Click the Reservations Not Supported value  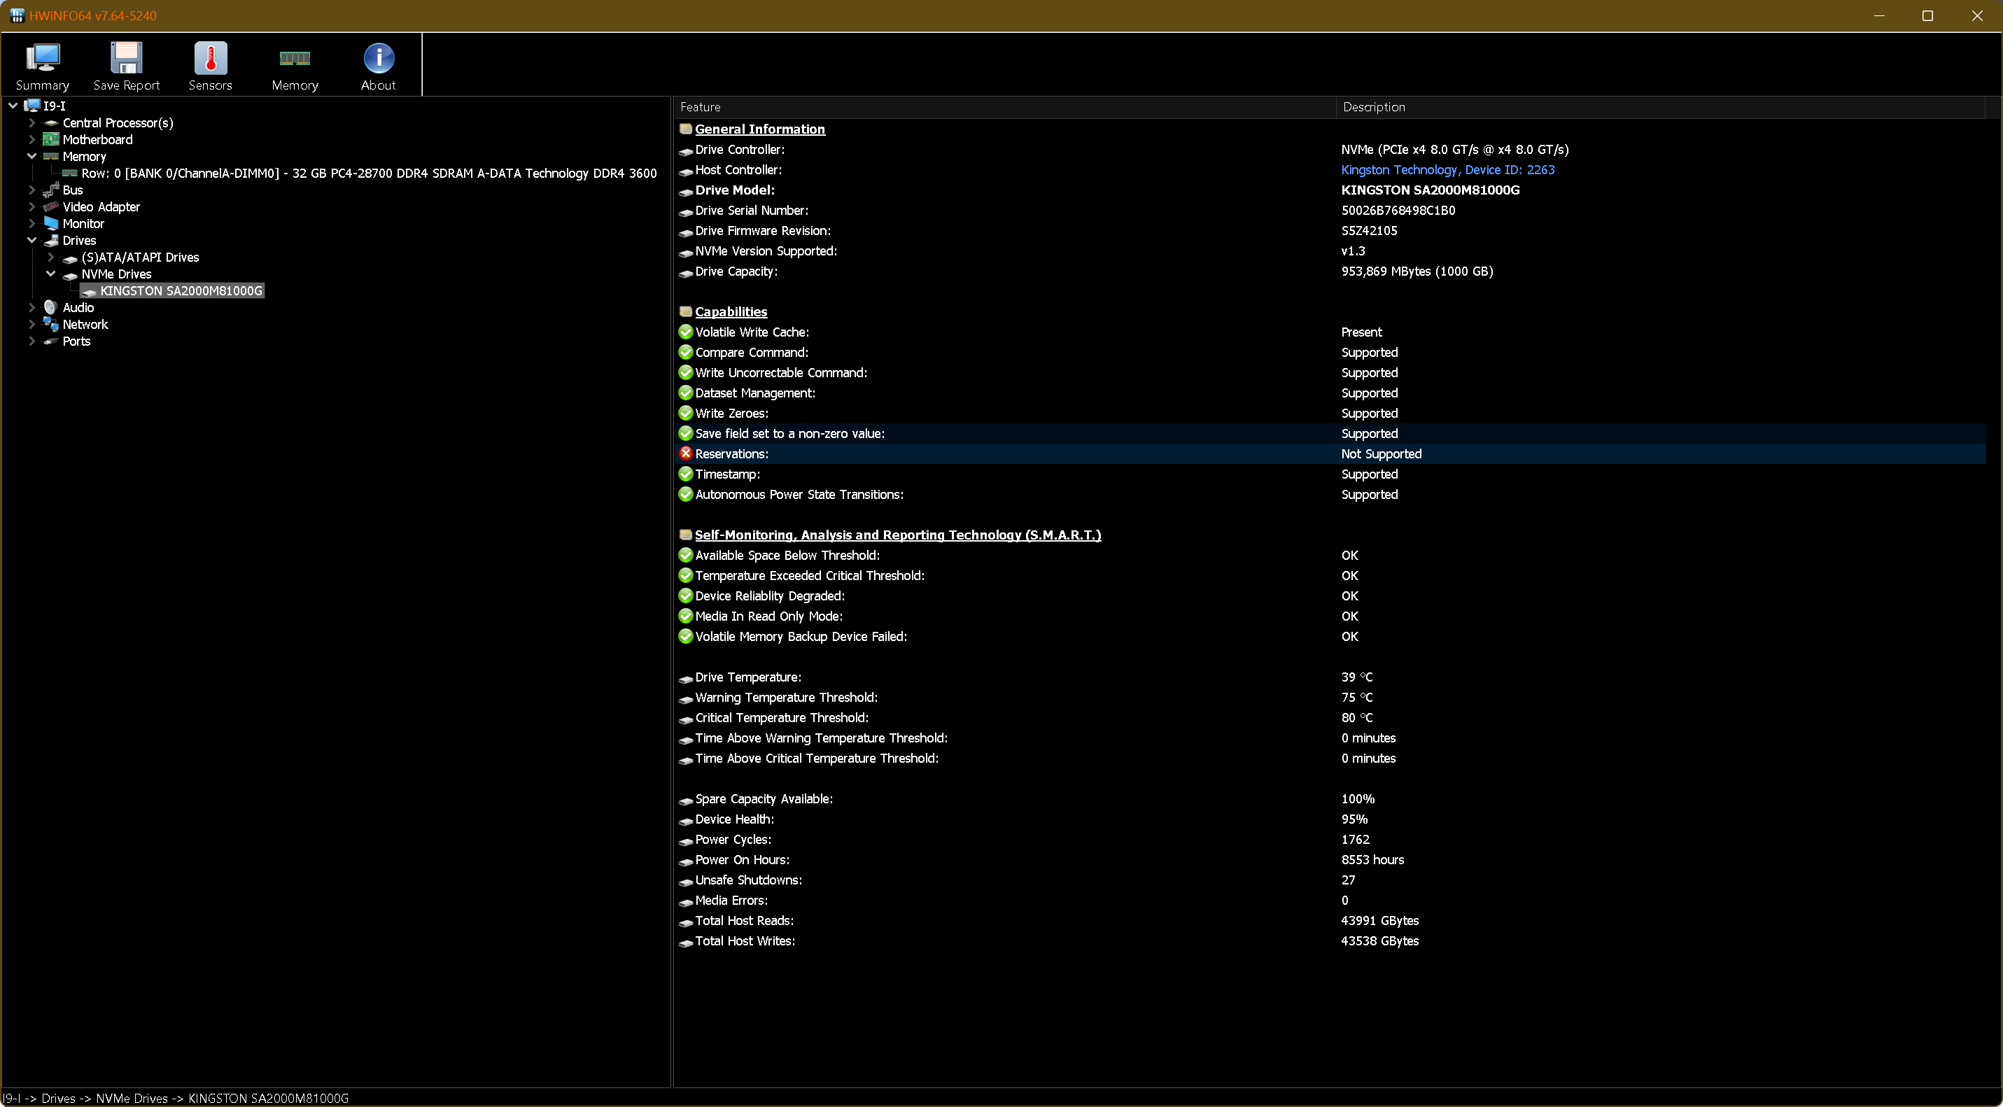click(x=1381, y=454)
